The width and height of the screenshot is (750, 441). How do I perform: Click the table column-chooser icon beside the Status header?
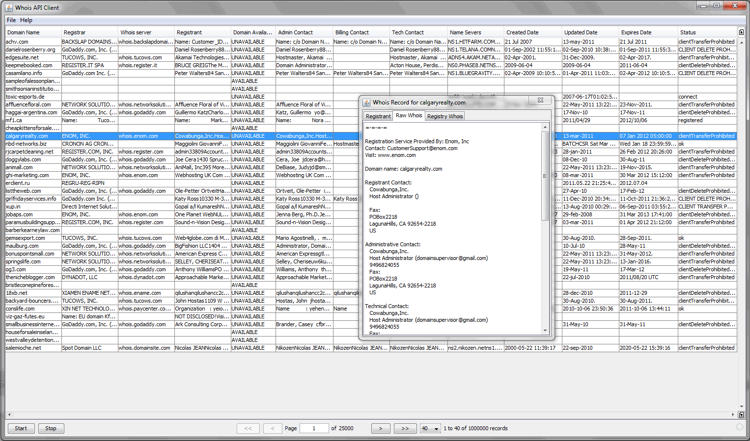(741, 32)
